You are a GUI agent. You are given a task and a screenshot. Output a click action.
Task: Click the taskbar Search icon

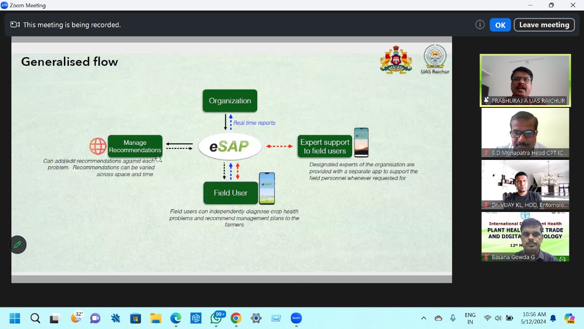[x=35, y=318]
